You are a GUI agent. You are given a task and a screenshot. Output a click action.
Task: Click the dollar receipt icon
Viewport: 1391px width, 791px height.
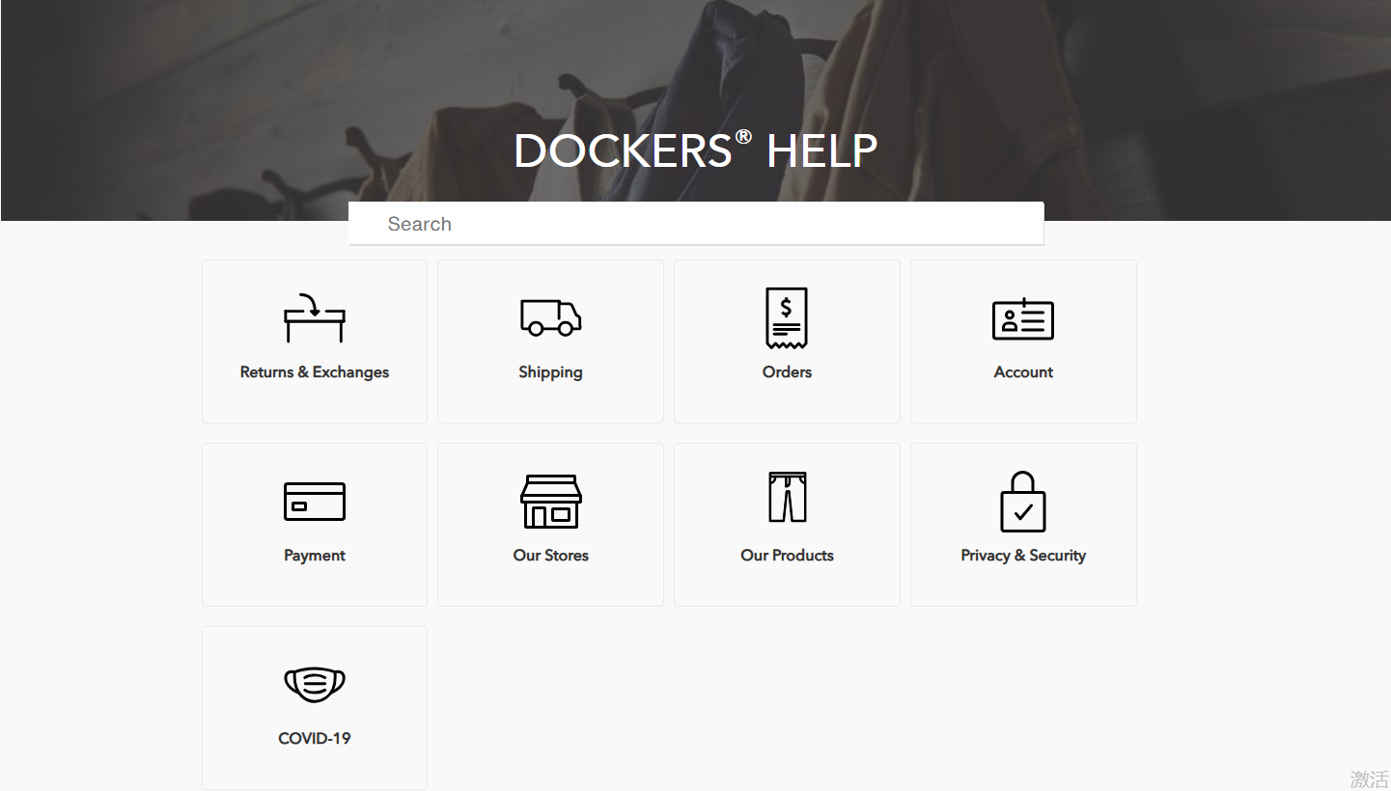pos(787,317)
